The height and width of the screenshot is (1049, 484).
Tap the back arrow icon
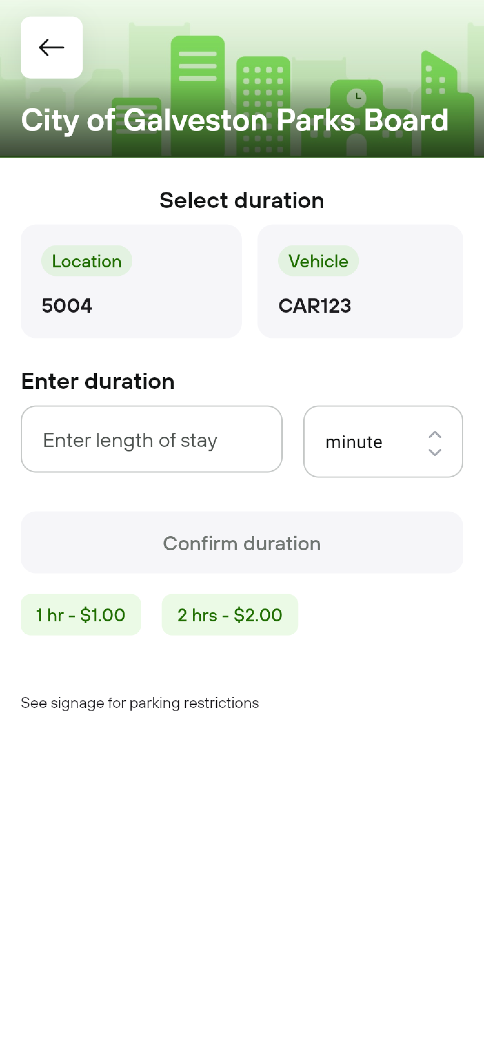(x=51, y=48)
